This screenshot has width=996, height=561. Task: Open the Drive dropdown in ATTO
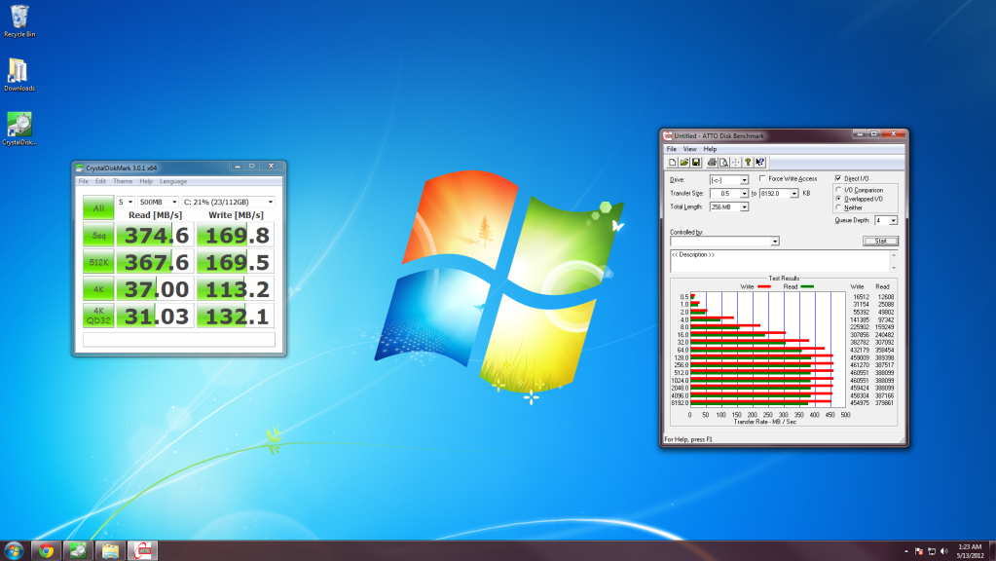745,180
